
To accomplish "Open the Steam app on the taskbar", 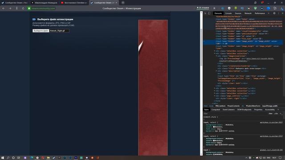I will point(54,158).
